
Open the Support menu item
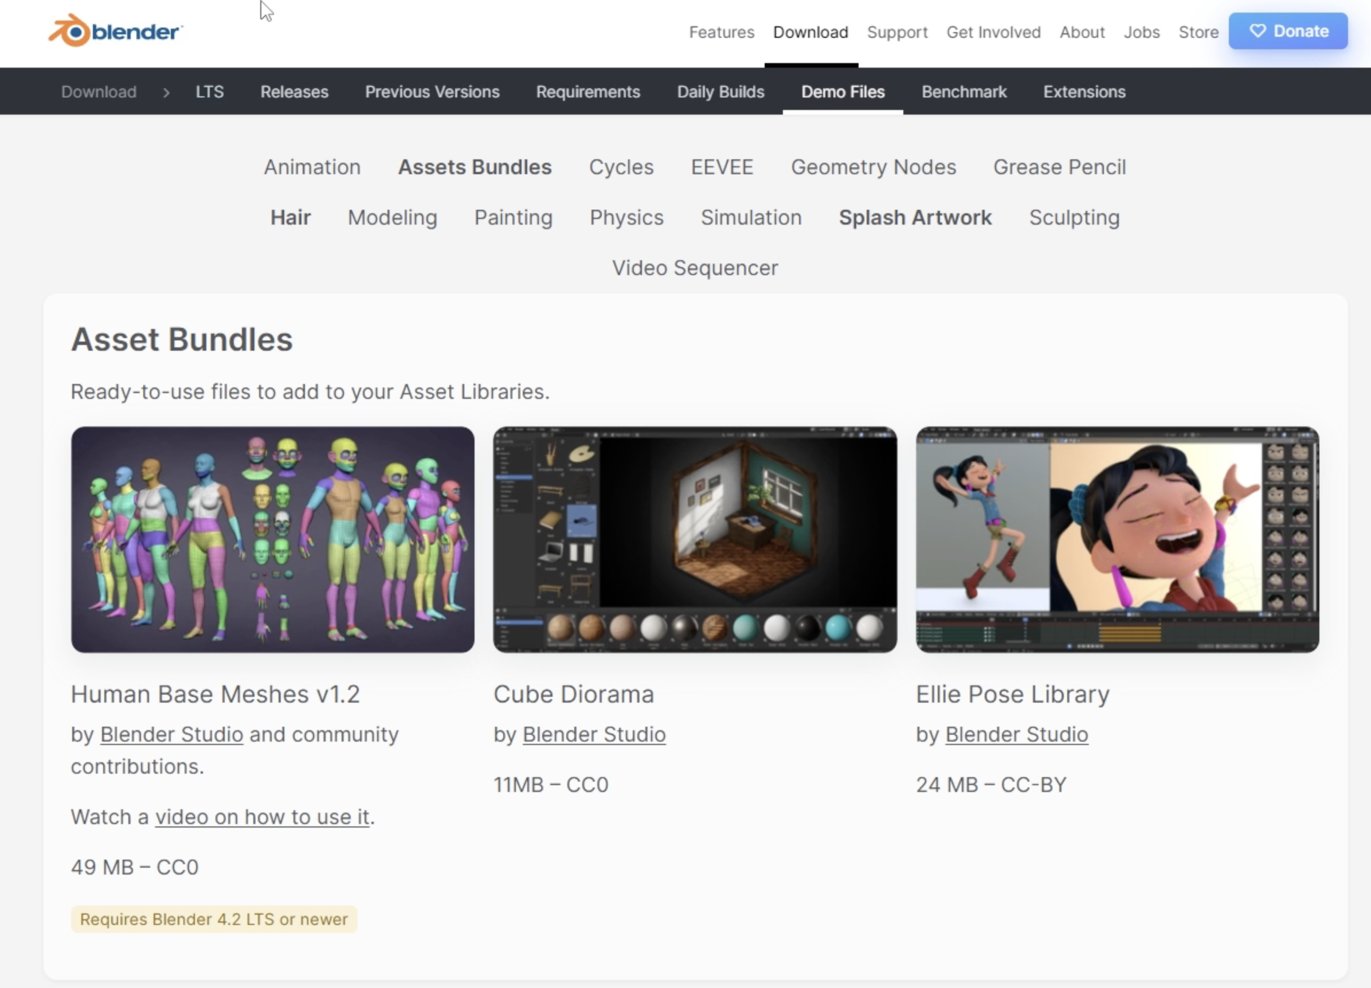(896, 32)
